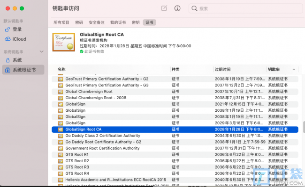The height and width of the screenshot is (187, 305).
Task: Switch to the 证书 tab
Action: click(149, 22)
